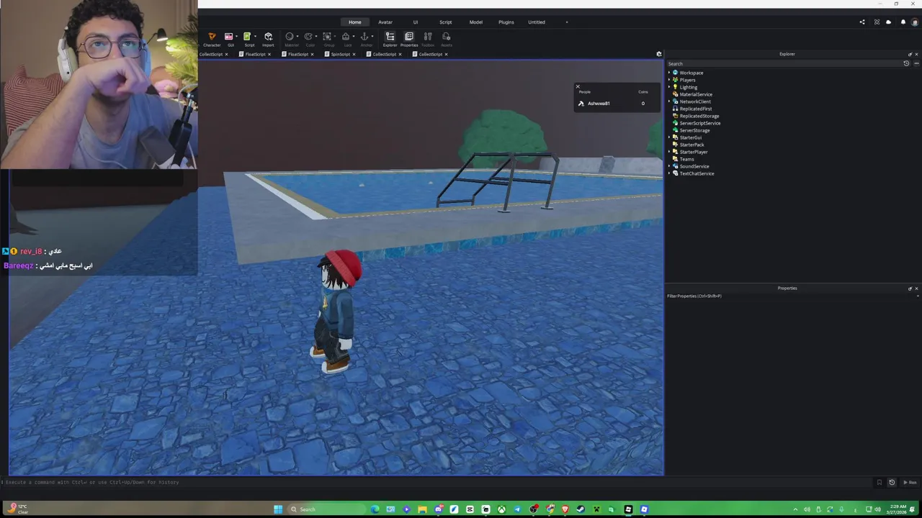Image resolution: width=922 pixels, height=518 pixels.
Task: Click the Lock tool icon
Action: pos(346,37)
